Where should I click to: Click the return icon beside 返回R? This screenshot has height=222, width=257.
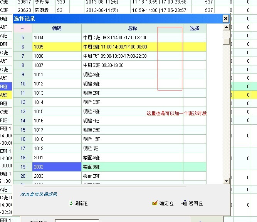coord(184,203)
